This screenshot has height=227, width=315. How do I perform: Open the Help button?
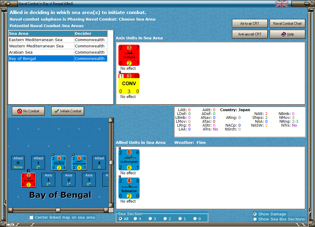[287, 34]
